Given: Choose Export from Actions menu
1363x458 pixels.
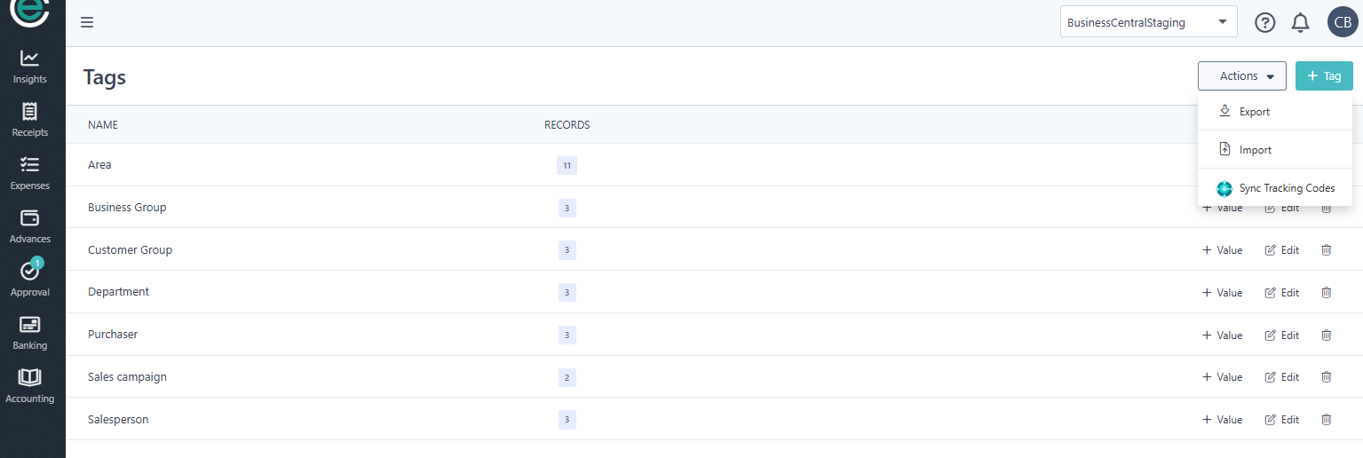Looking at the screenshot, I should [1274, 112].
